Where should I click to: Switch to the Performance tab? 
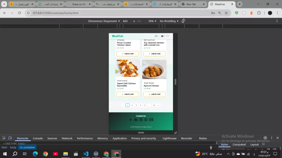85,138
